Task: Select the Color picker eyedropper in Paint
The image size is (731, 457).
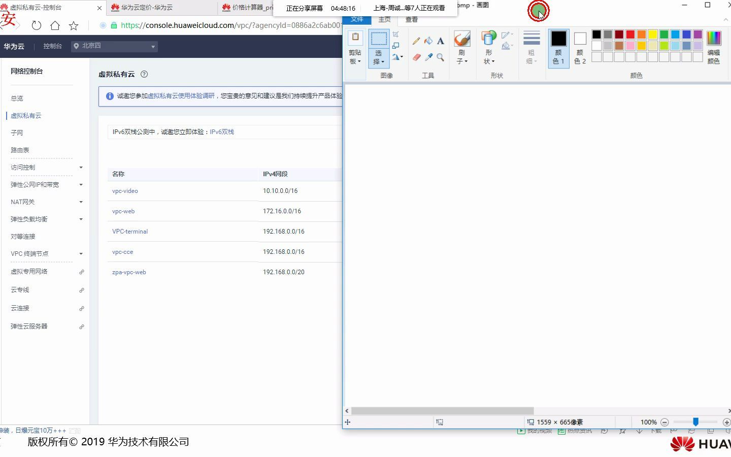Action: click(428, 57)
